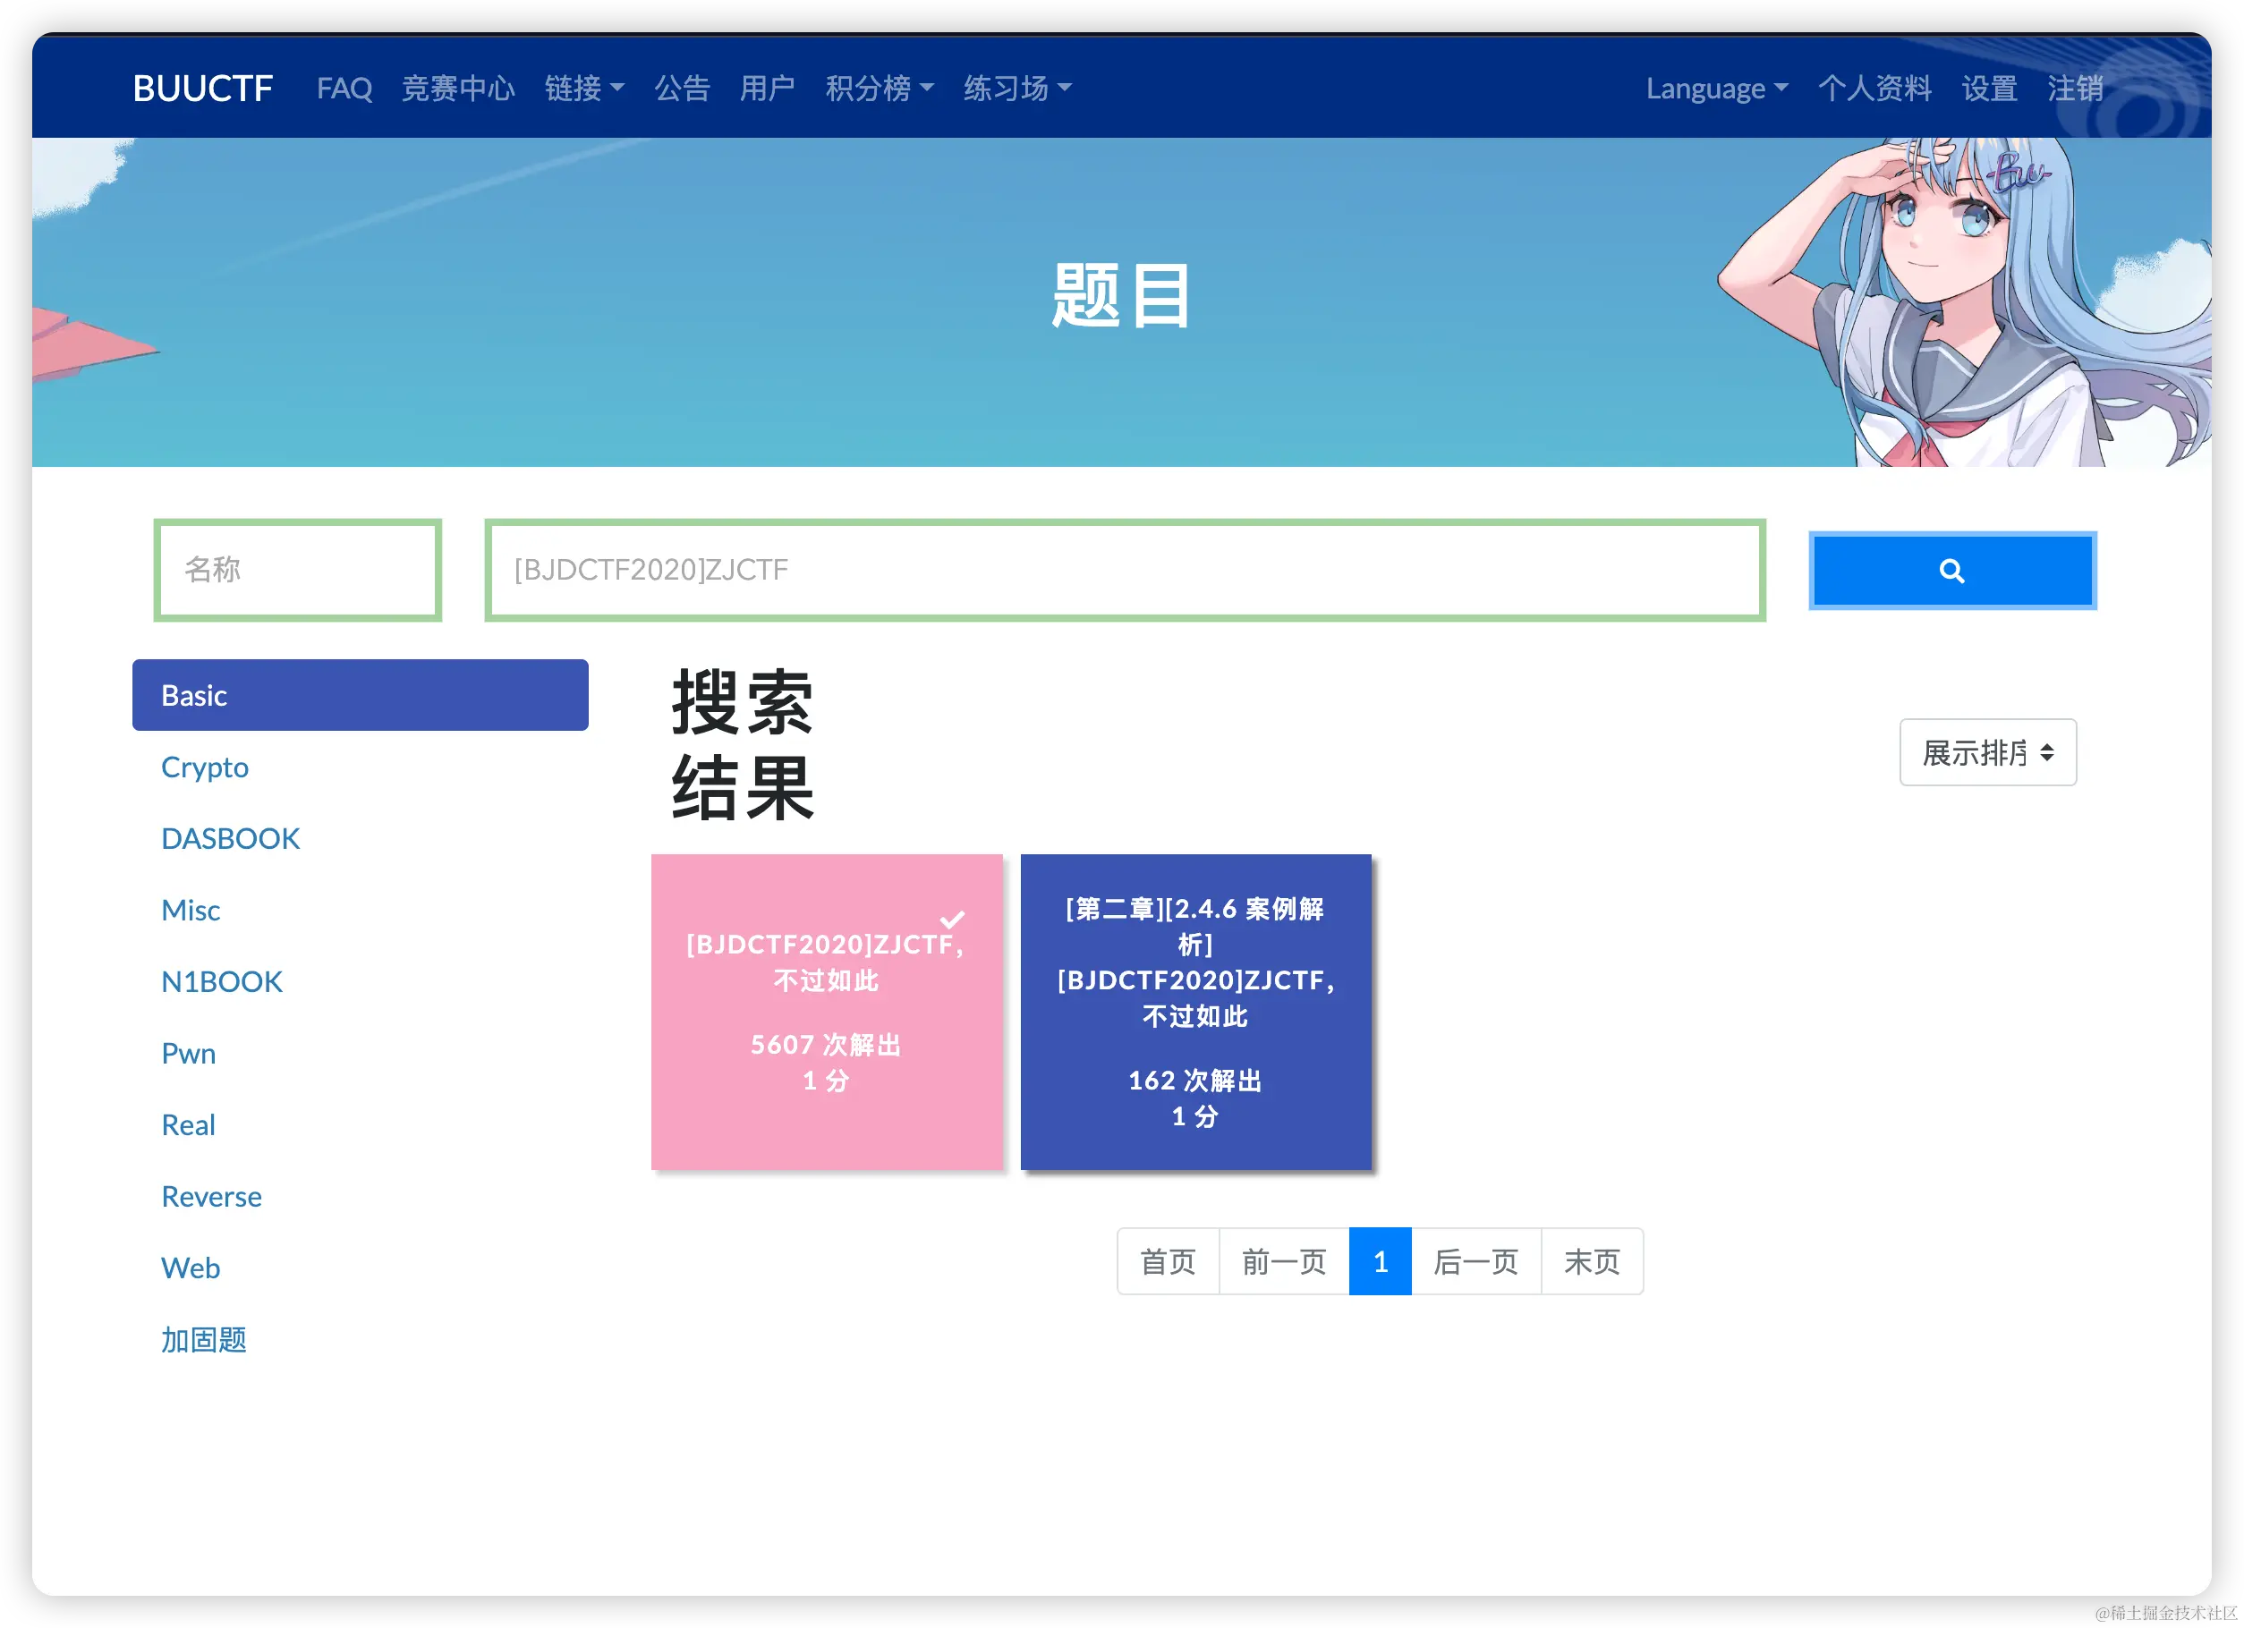Image resolution: width=2244 pixels, height=1628 pixels.
Task: Open the solved pink ZJCTF challenge card
Action: 826,1012
